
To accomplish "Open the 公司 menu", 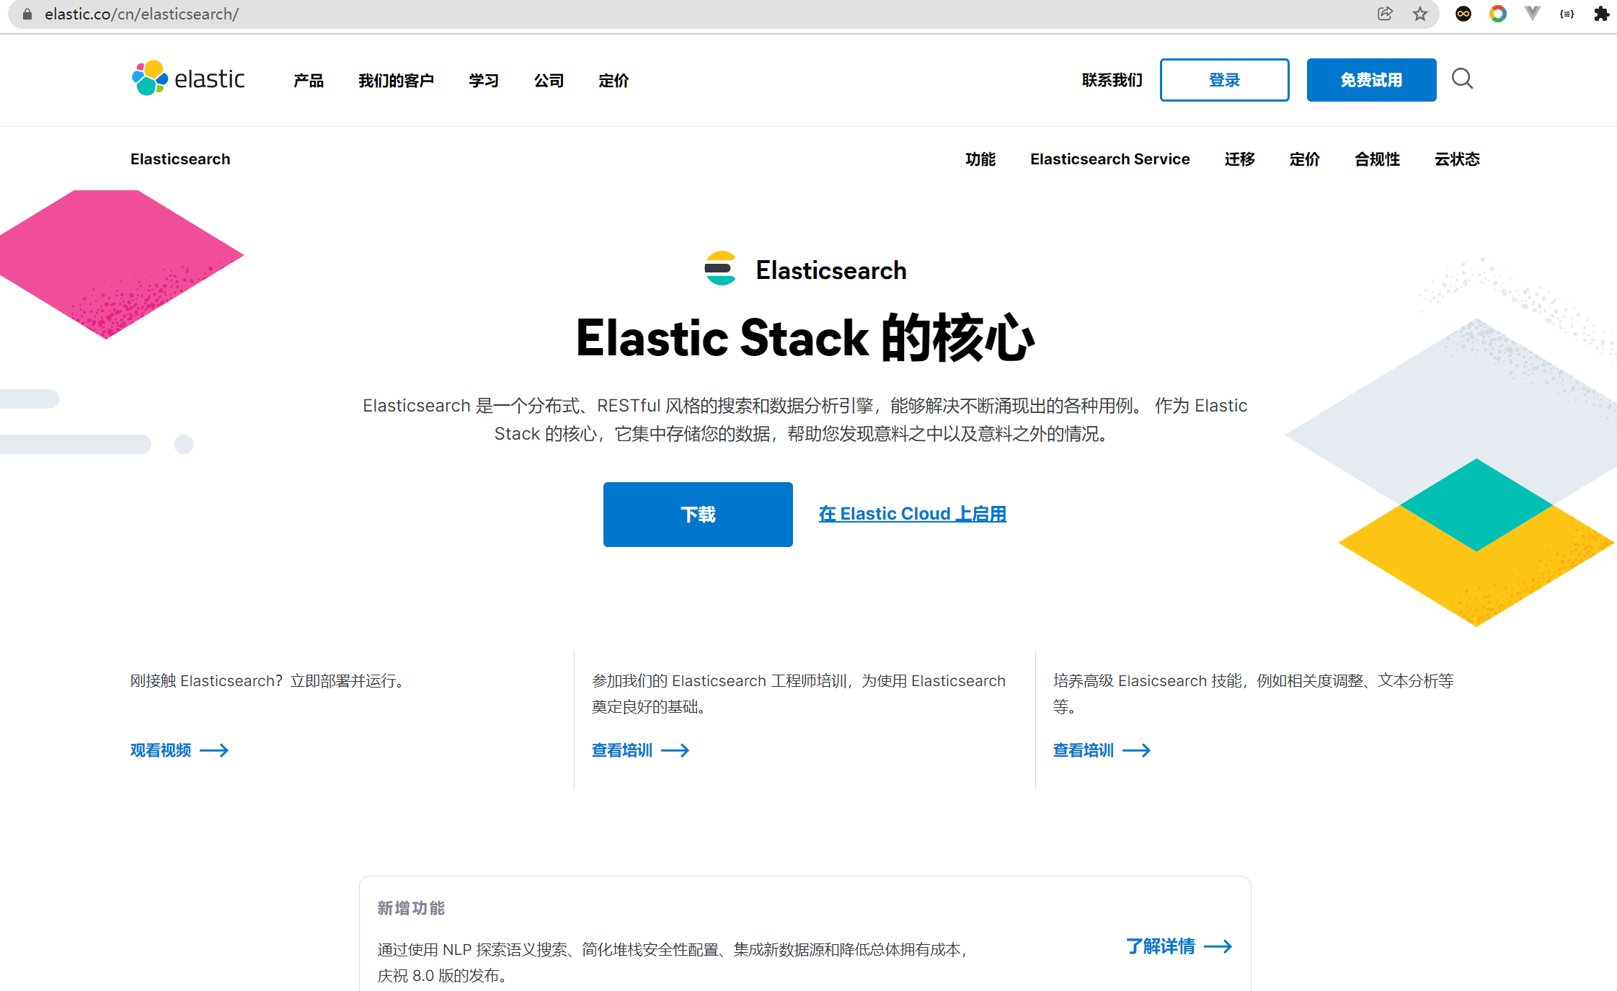I will click(x=548, y=81).
